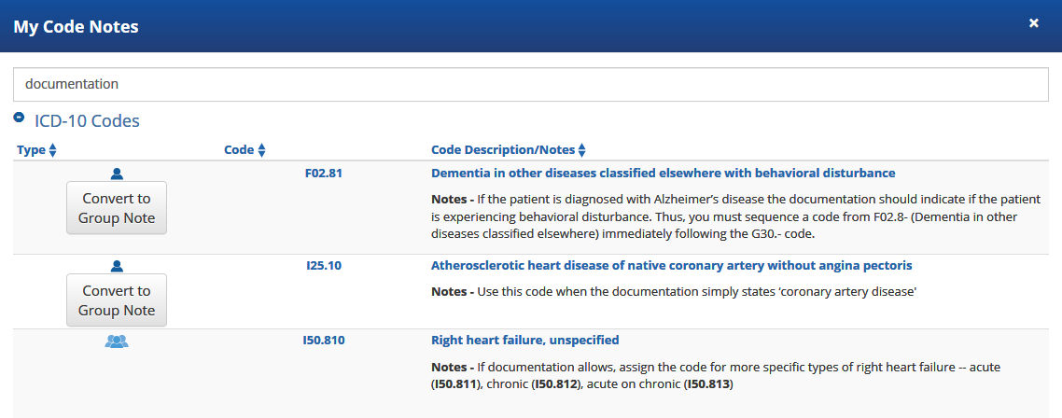Open code F02.81 link

pyautogui.click(x=324, y=173)
